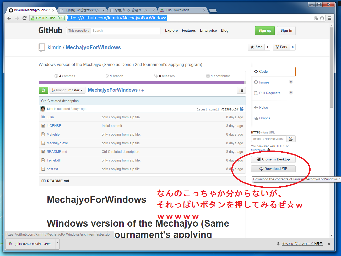The image size is (341, 256).
Task: Bookmark this page with the star icon
Action: (x=322, y=18)
